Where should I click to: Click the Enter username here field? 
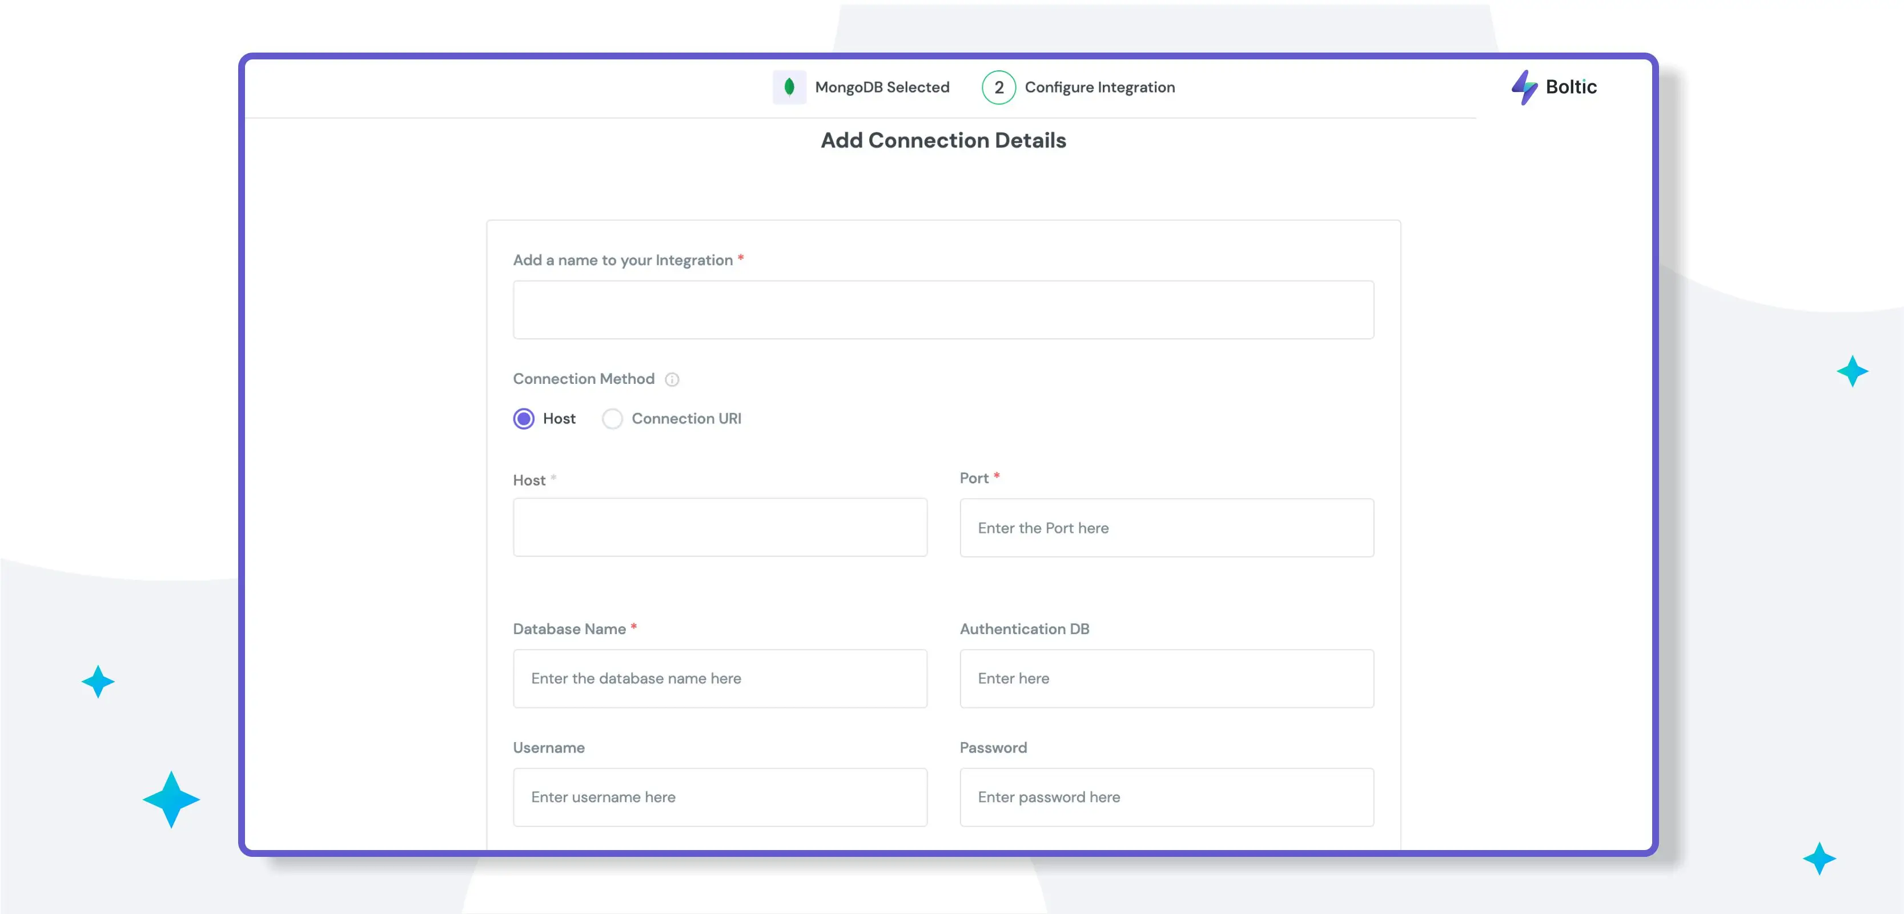coord(719,796)
